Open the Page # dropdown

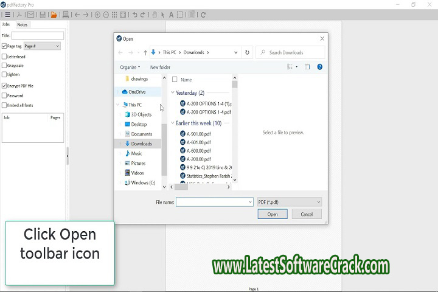(x=42, y=46)
